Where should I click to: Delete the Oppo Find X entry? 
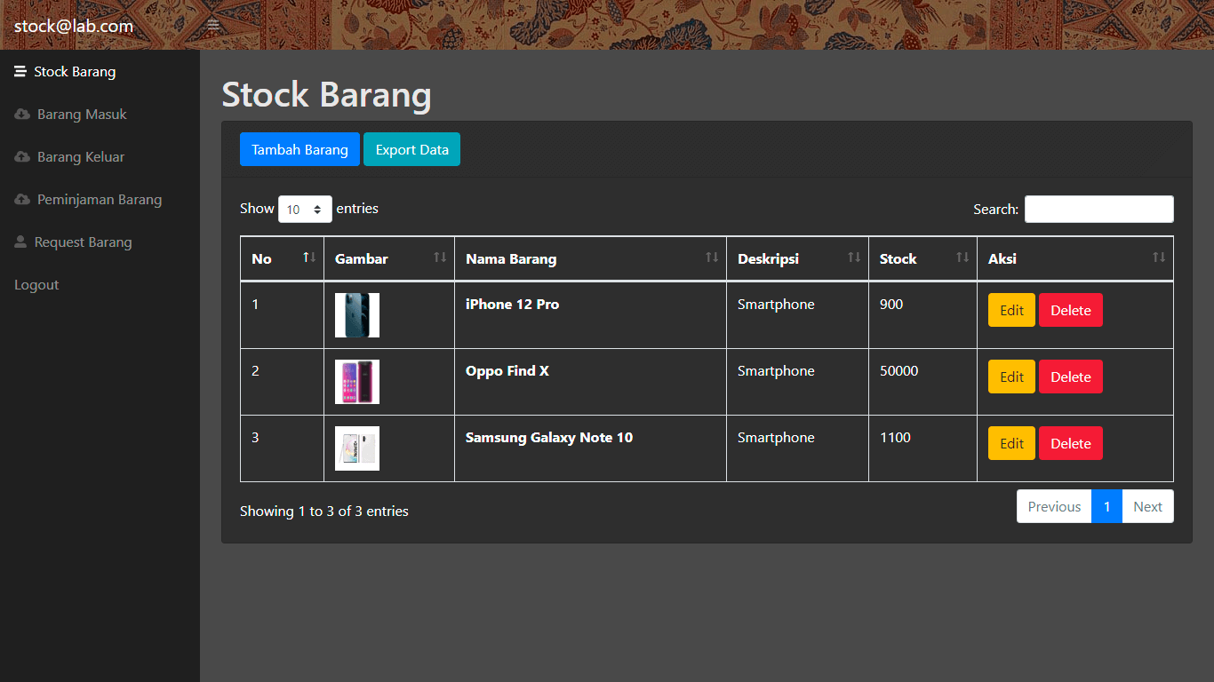click(x=1071, y=377)
